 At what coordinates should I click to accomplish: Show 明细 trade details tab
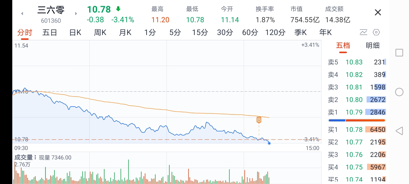(372, 46)
